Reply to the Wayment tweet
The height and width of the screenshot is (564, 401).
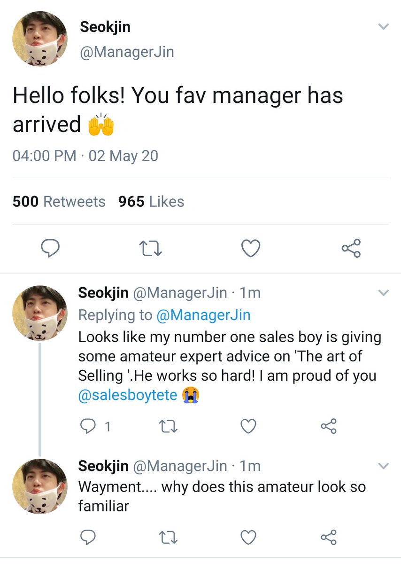tap(87, 536)
